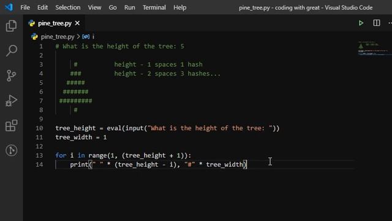This screenshot has height=221, width=392.
Task: Click line number 14 in the gutter
Action: pos(39,165)
